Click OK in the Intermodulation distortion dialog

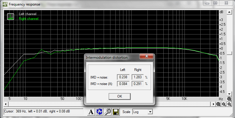[120, 96]
